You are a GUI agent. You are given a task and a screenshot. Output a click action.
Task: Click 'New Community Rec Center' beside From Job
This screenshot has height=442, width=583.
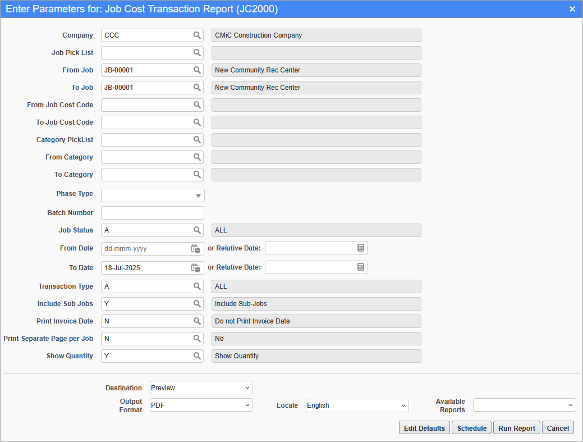[316, 70]
